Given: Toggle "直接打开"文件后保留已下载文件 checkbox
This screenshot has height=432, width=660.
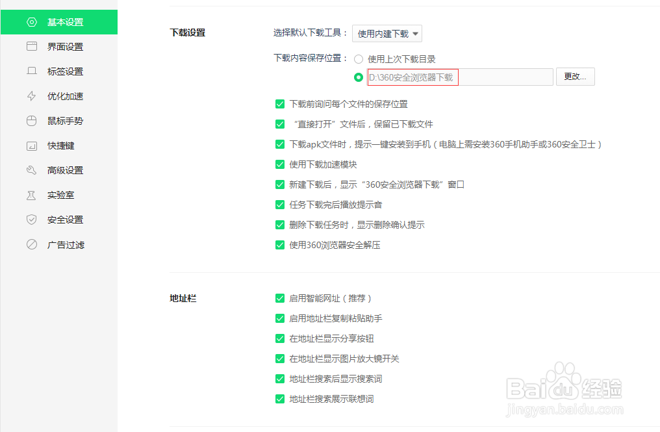Looking at the screenshot, I should click(280, 124).
